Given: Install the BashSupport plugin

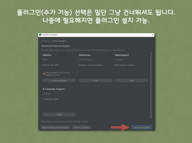Looking at the screenshot, I should pos(131,81).
